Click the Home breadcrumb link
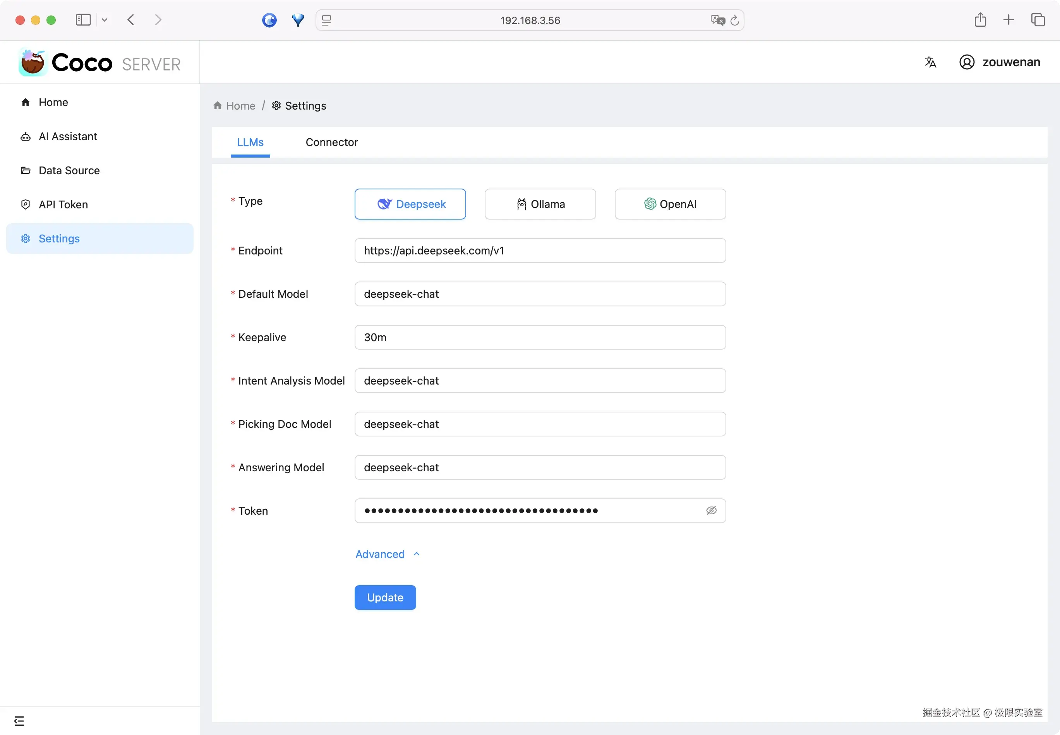This screenshot has height=735, width=1060. tap(240, 106)
